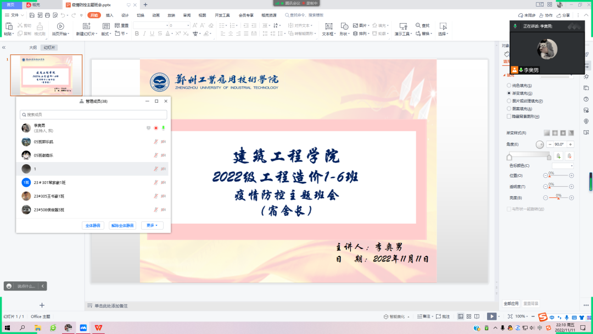Screen dimensions: 593x334
Task: Add a gradient stop in fill panel
Action: click(558, 155)
